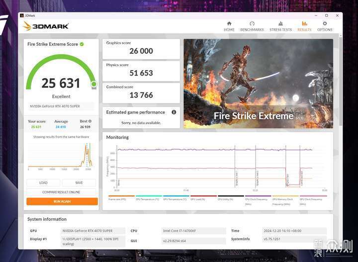
Task: Toggle the CPU Utility black legend color
Action: pos(231,196)
